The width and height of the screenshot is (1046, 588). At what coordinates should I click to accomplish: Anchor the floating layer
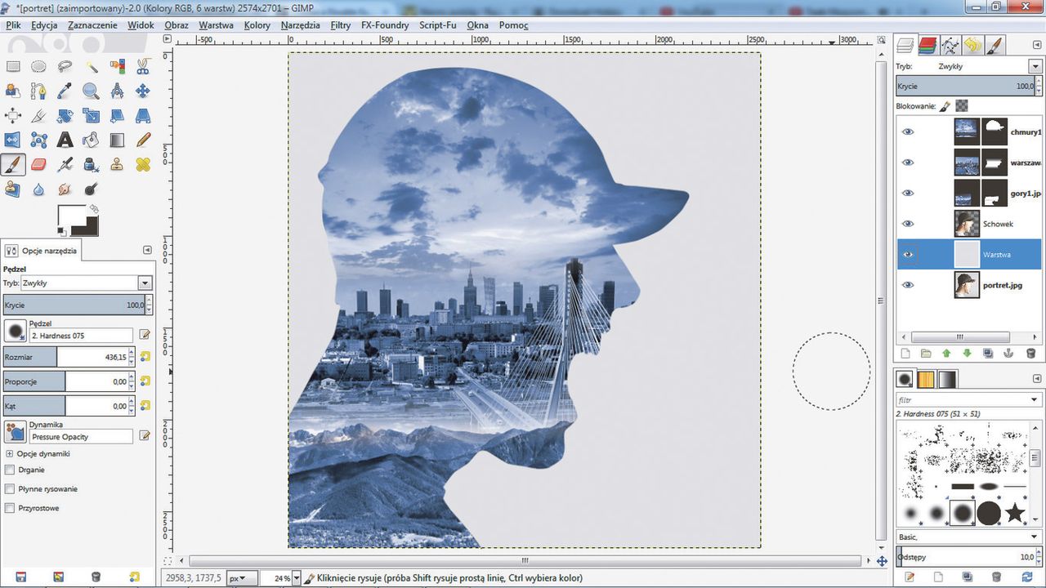pyautogui.click(x=1008, y=354)
